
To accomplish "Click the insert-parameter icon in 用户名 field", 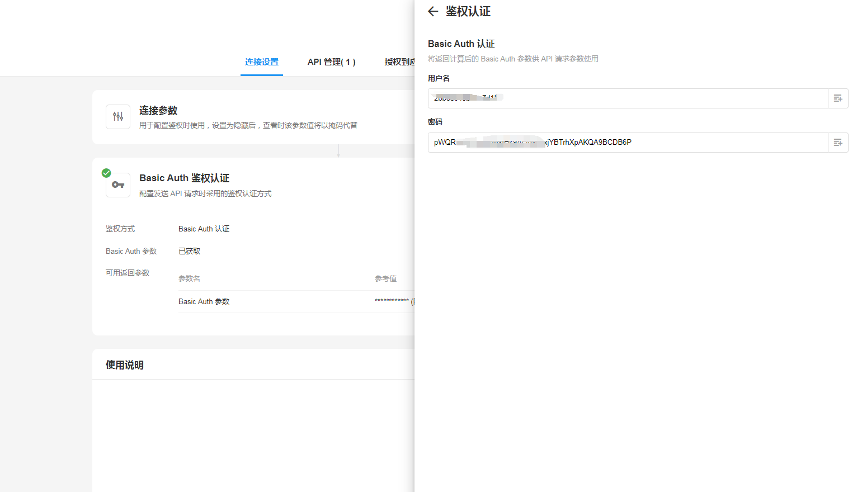I will click(838, 98).
